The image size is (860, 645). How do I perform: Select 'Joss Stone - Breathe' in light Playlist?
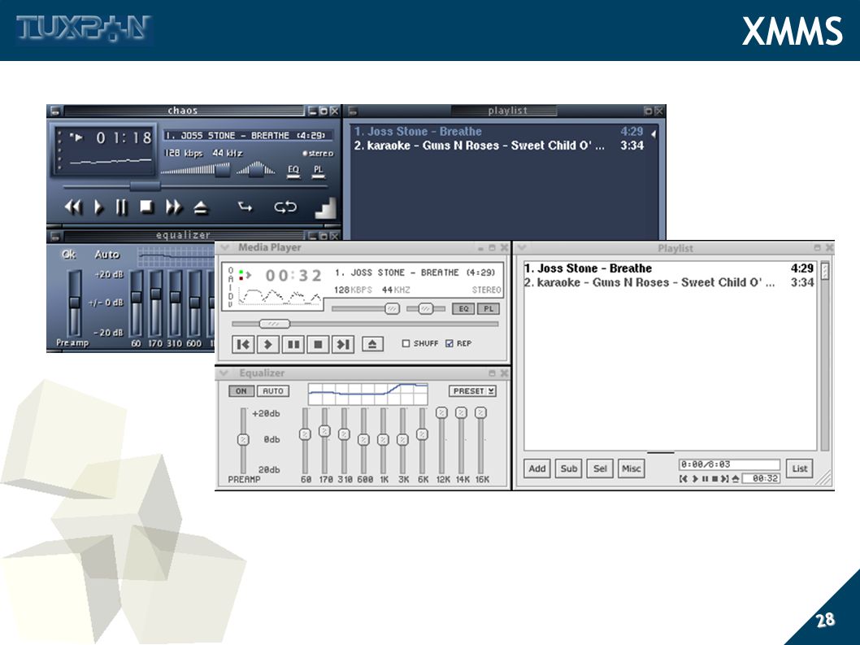(669, 268)
